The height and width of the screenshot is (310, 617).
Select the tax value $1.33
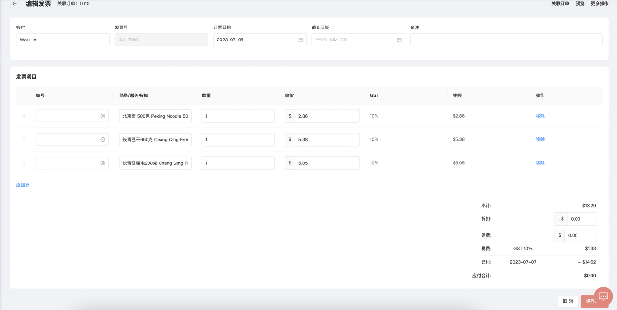coord(590,249)
